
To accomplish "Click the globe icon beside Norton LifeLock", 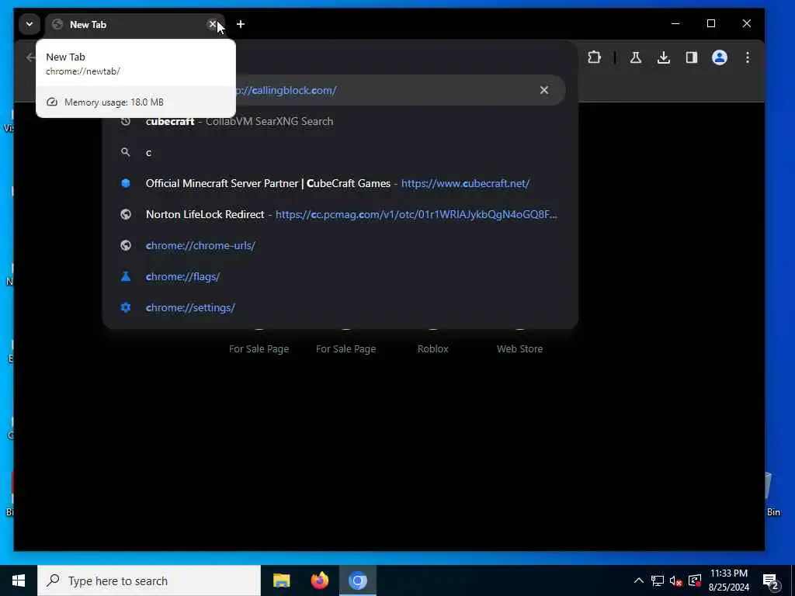I will pos(126,214).
